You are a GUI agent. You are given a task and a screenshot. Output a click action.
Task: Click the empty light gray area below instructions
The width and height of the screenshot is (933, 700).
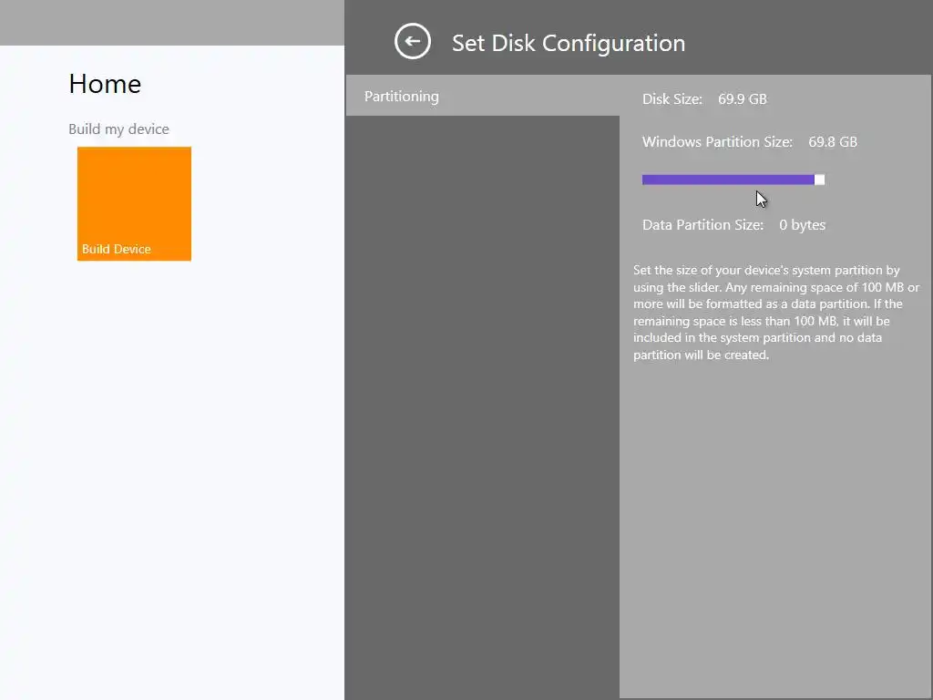coord(775,529)
